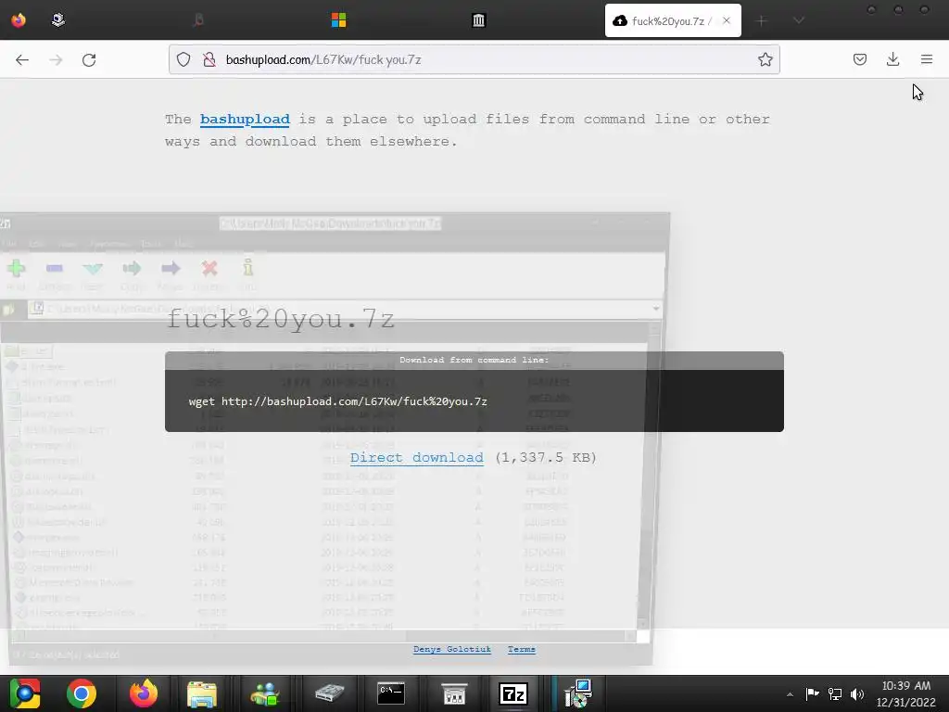
Task: Open the tracking protection shield icon
Action: pyautogui.click(x=183, y=59)
